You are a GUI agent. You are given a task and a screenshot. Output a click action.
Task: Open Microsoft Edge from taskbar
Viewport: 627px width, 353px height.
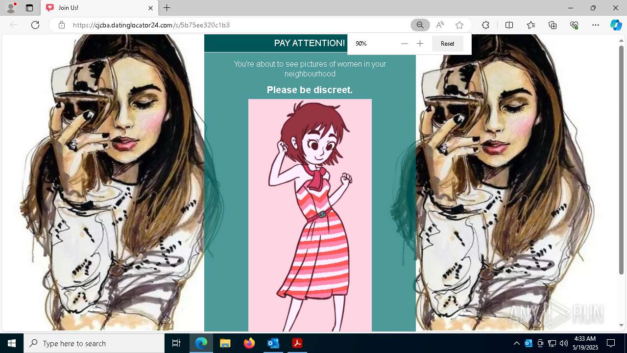201,343
